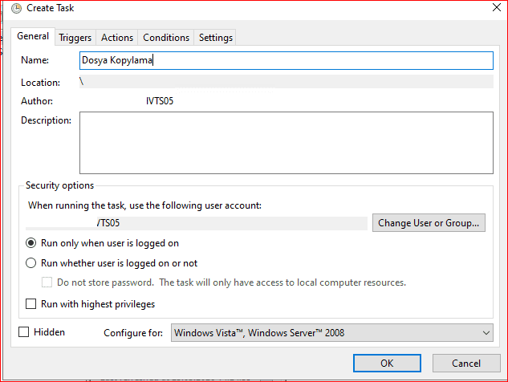Image resolution: width=508 pixels, height=382 pixels.
Task: Go to the Actions tab
Action: 117,38
